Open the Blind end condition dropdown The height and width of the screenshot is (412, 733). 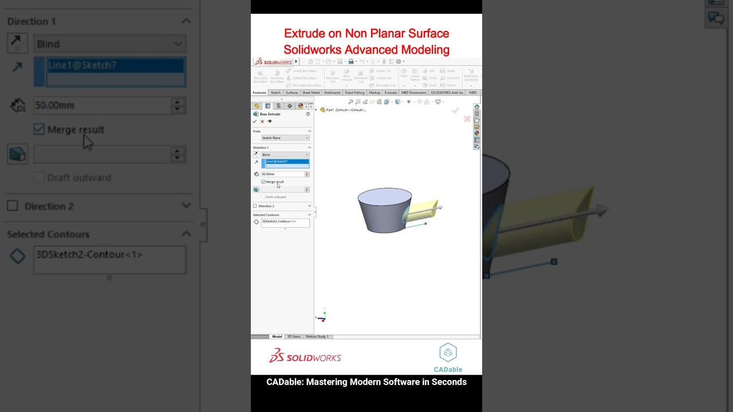[285, 154]
